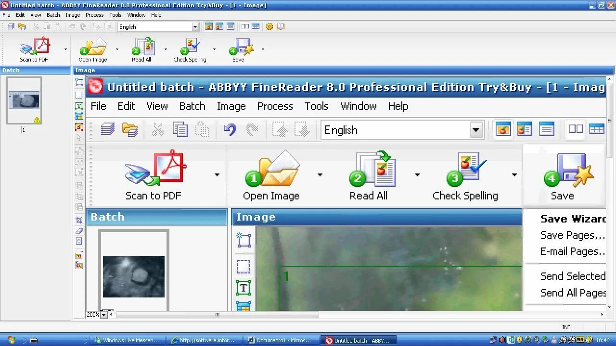
Task: Open Options via the gear icon
Action: click(x=269, y=27)
